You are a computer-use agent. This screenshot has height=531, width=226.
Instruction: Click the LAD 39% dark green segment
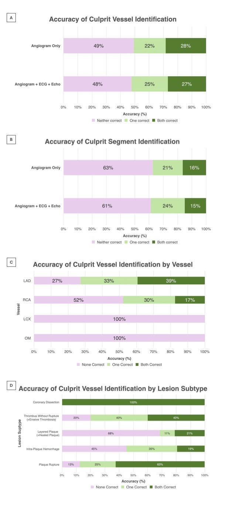(x=171, y=281)
